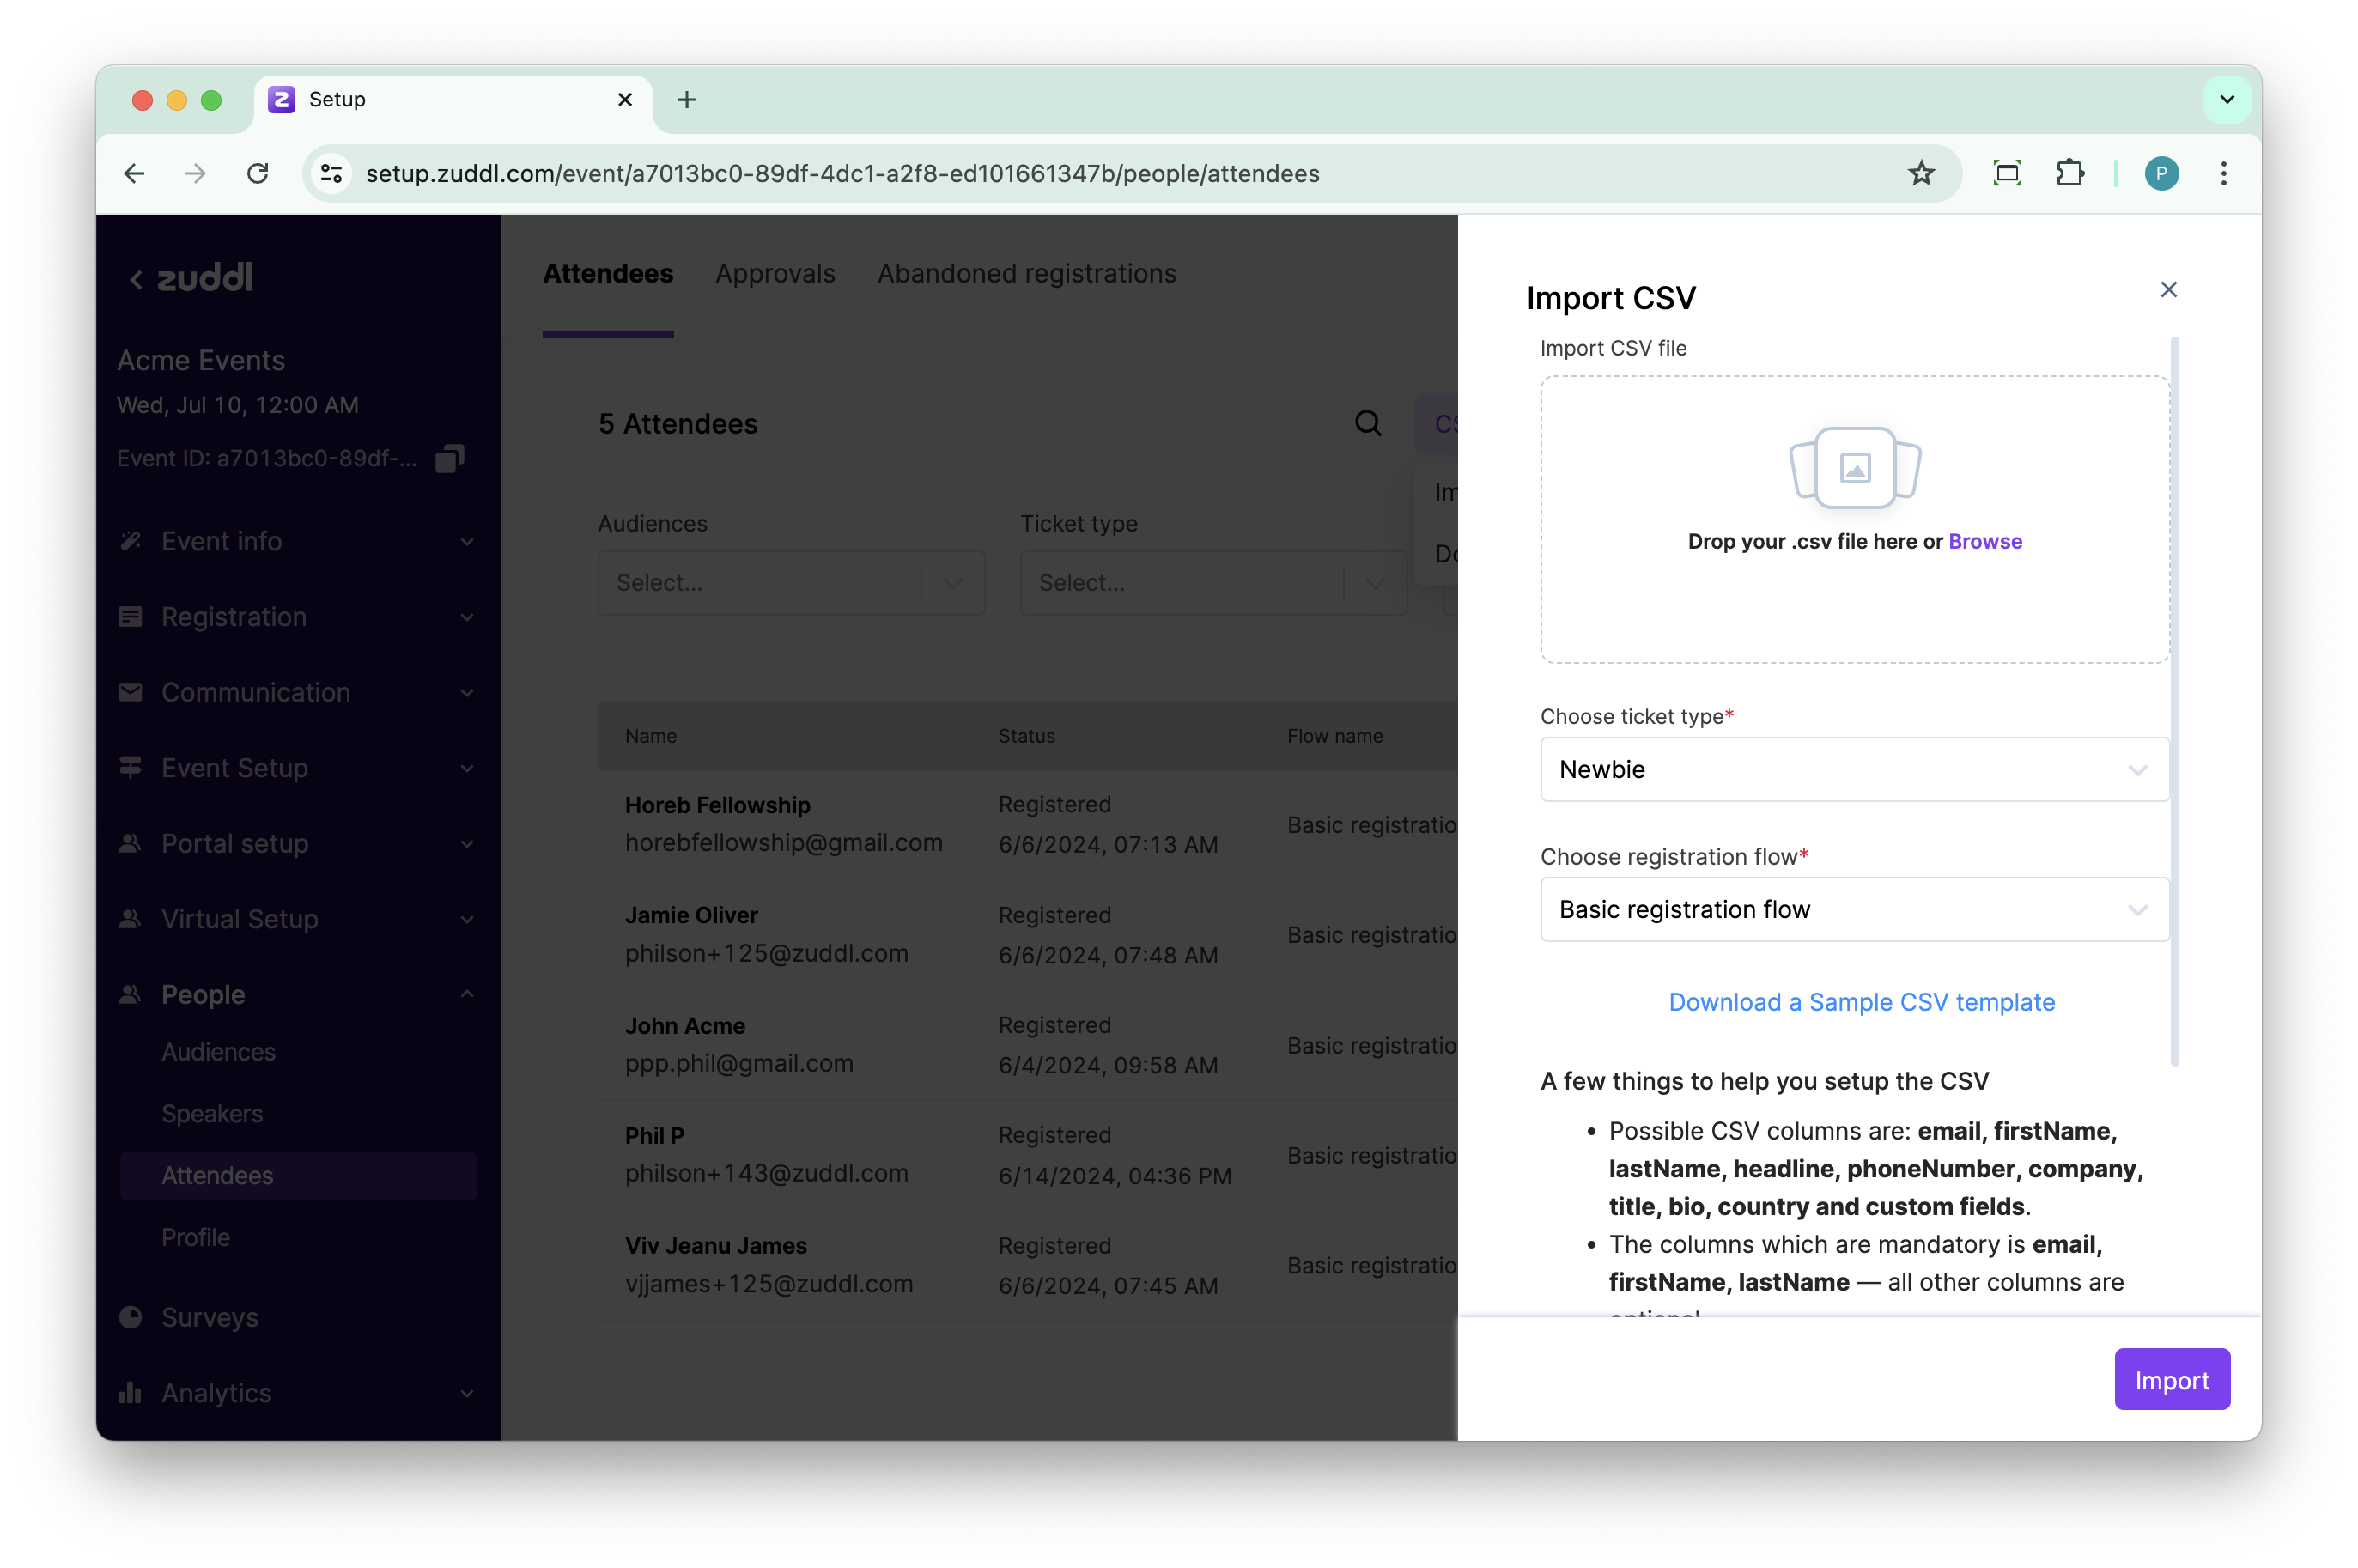Open Basic registration flow dropdown

coord(1853,909)
